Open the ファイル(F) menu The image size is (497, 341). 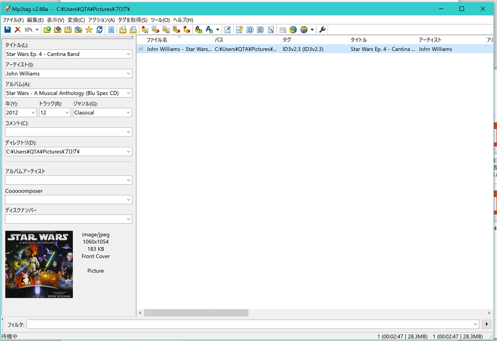point(13,20)
